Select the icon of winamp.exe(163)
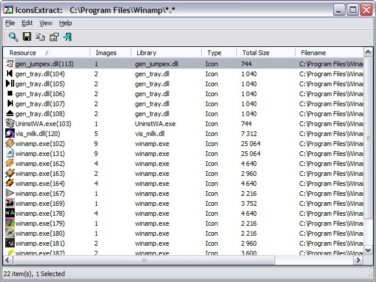 pyautogui.click(x=10, y=173)
